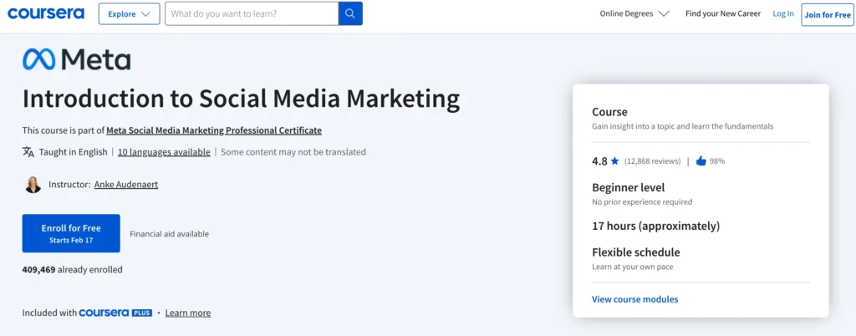Click the 4.8 rating value
Image resolution: width=856 pixels, height=336 pixels.
point(599,161)
